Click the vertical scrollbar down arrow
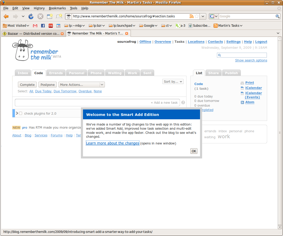 pos(280,227)
